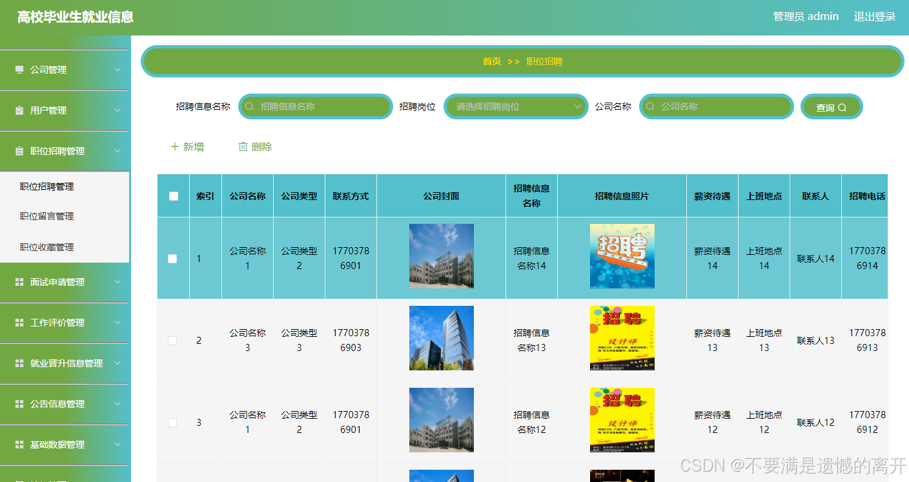The width and height of the screenshot is (909, 482).
Task: Click the 联系人13 cell
Action: pos(815,341)
